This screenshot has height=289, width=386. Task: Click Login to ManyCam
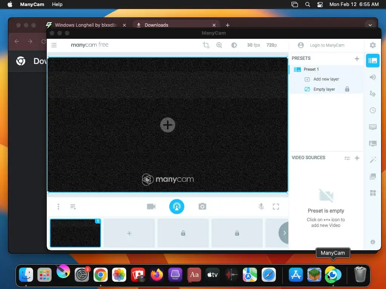click(327, 45)
